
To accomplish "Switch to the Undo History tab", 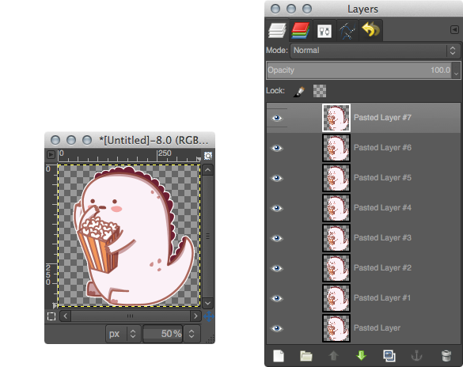I will pos(371,30).
